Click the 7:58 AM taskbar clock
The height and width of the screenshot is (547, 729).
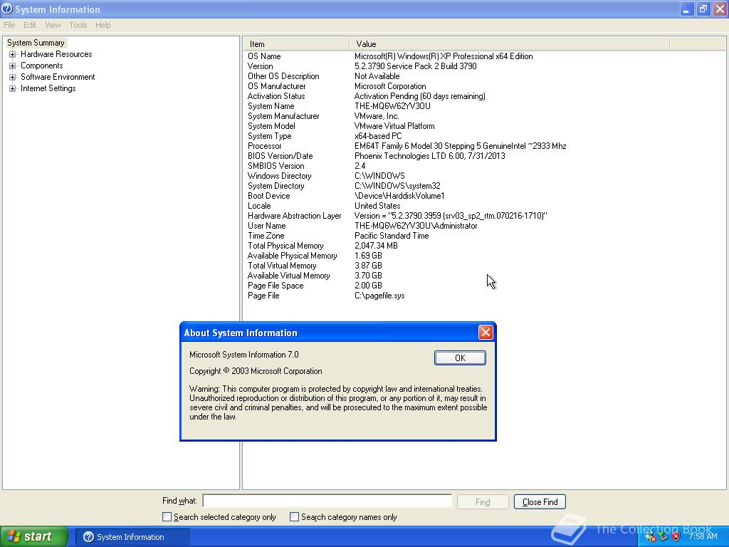coord(703,537)
